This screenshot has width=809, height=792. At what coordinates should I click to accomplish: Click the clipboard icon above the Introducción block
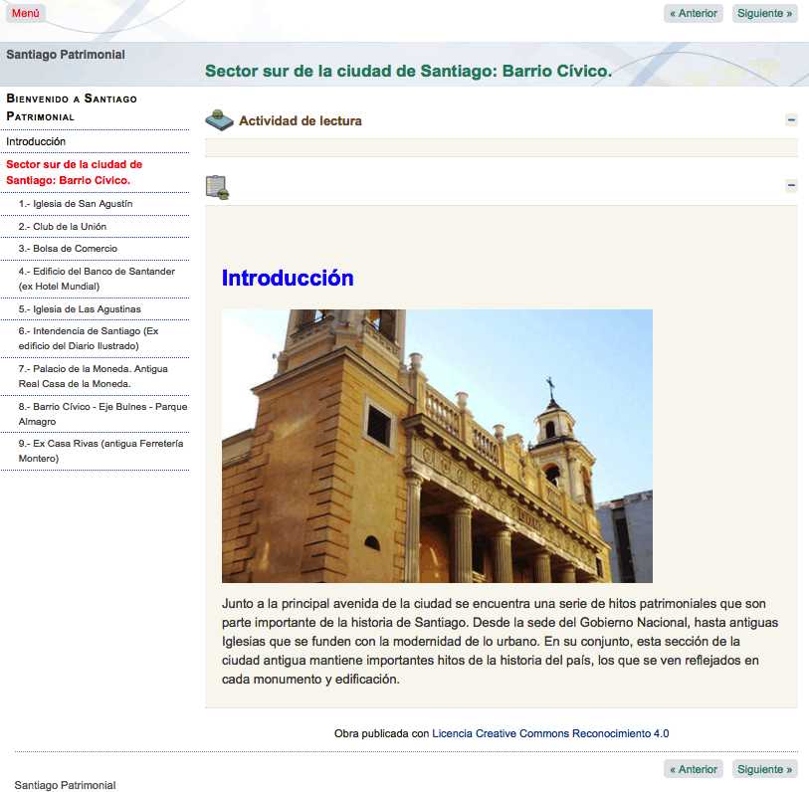pos(217,186)
